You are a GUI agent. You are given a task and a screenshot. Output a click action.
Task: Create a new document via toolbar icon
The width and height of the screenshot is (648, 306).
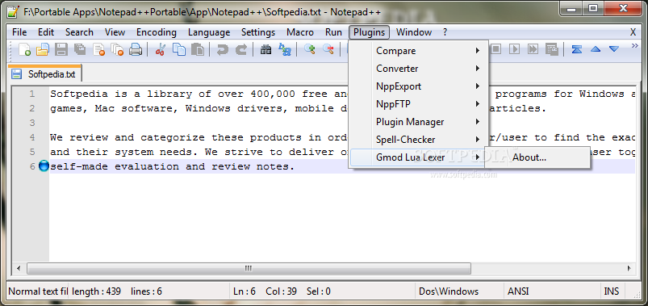coord(24,49)
